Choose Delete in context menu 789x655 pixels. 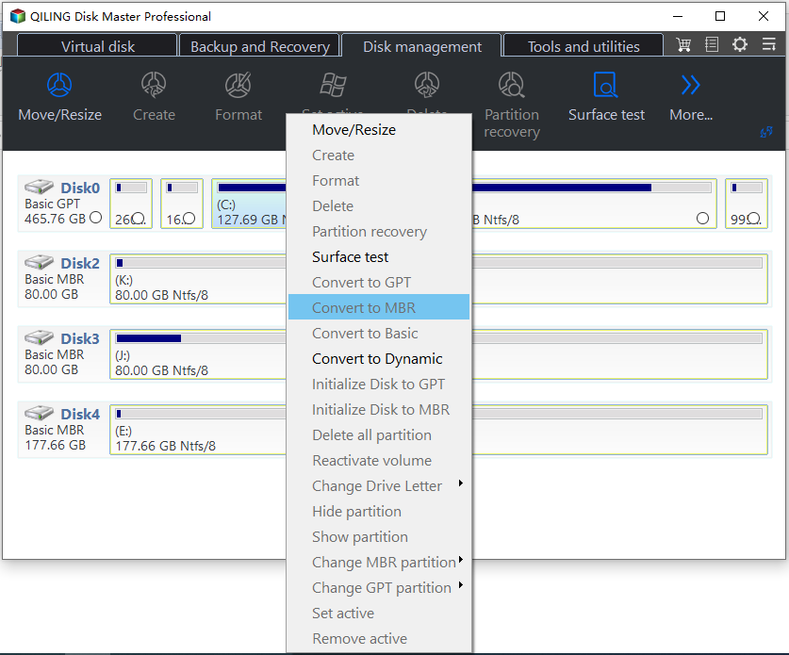[x=379, y=205]
